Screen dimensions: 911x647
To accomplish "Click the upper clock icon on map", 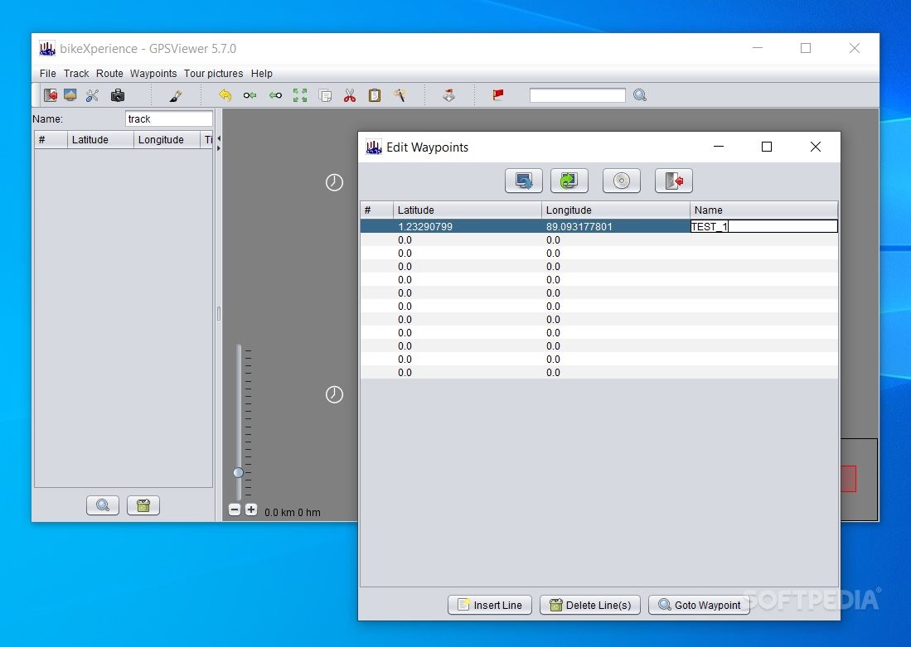I will tap(334, 182).
